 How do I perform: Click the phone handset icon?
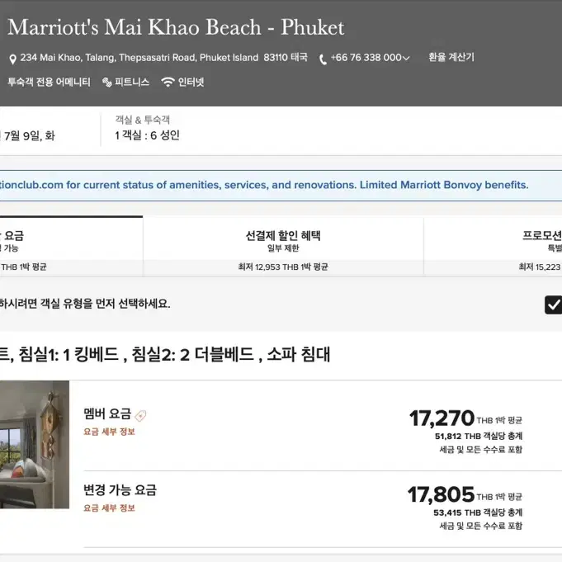(323, 59)
